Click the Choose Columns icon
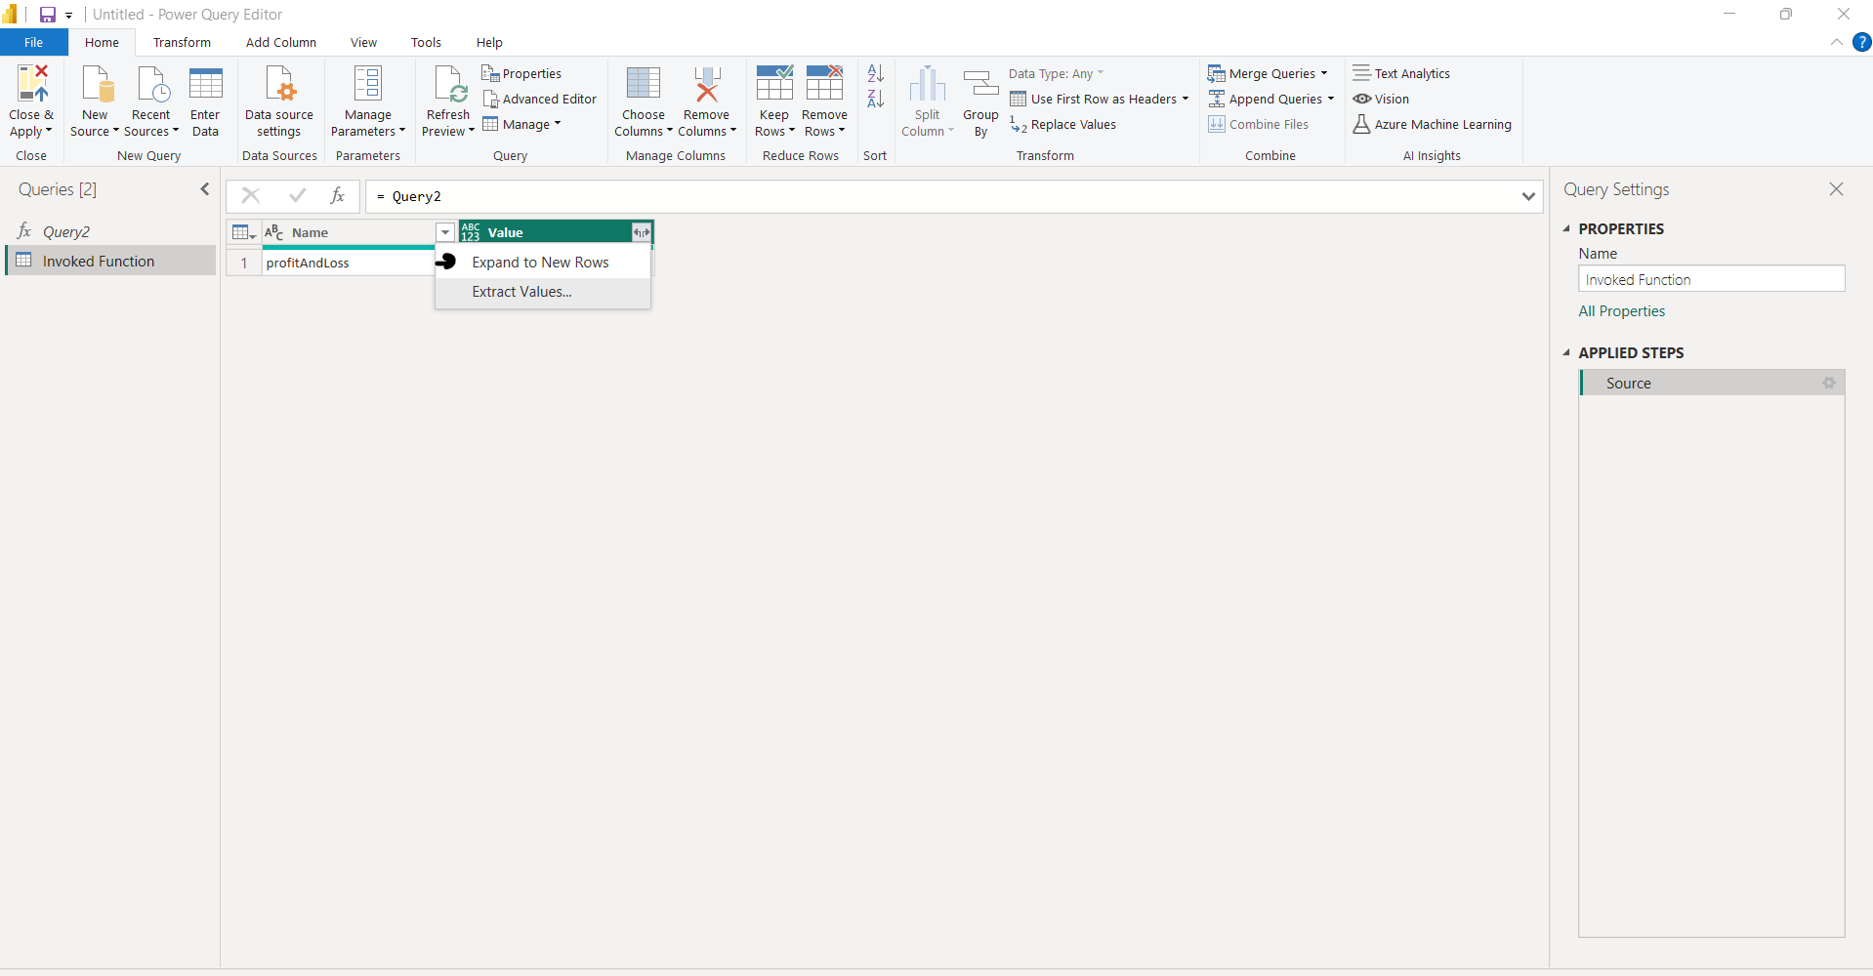Image resolution: width=1873 pixels, height=976 pixels. (644, 84)
